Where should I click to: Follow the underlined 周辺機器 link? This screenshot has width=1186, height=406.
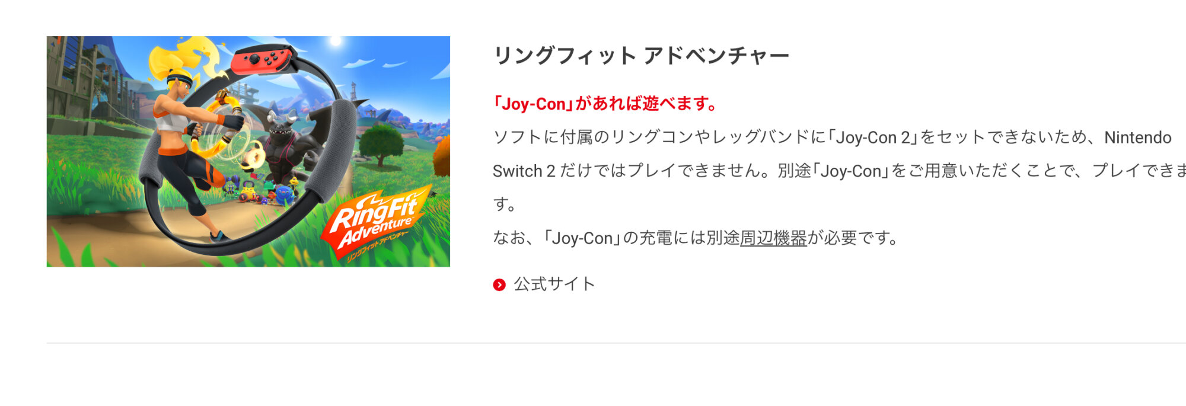pos(773,238)
